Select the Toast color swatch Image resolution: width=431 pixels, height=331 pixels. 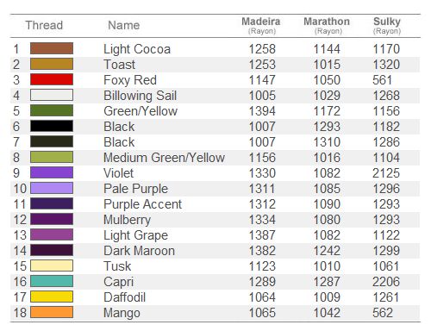click(x=52, y=64)
